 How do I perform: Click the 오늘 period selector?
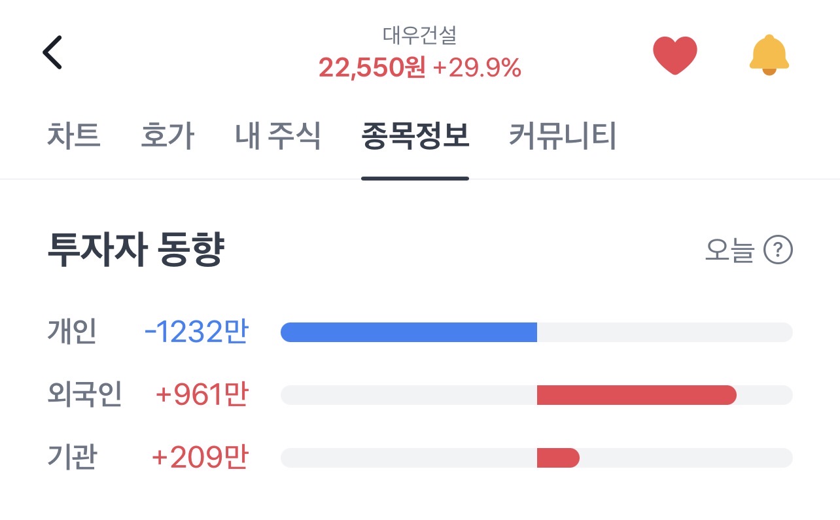[x=729, y=250]
